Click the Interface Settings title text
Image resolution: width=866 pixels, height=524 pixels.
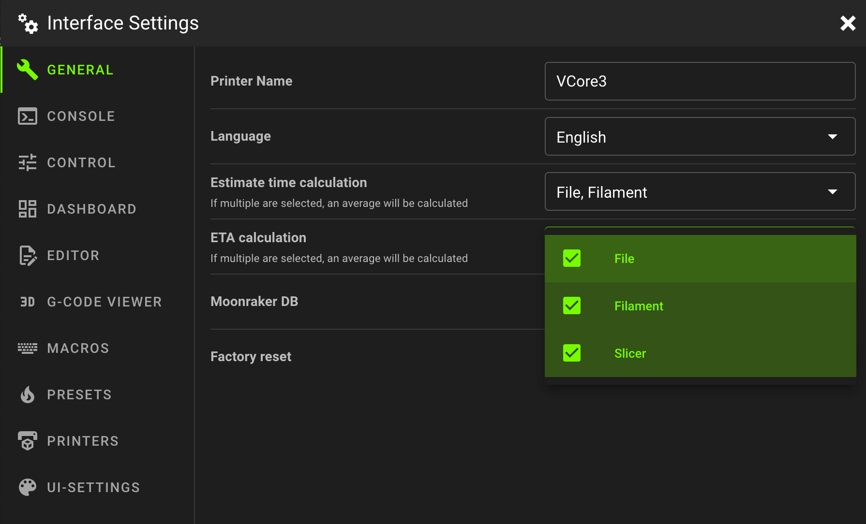point(123,23)
